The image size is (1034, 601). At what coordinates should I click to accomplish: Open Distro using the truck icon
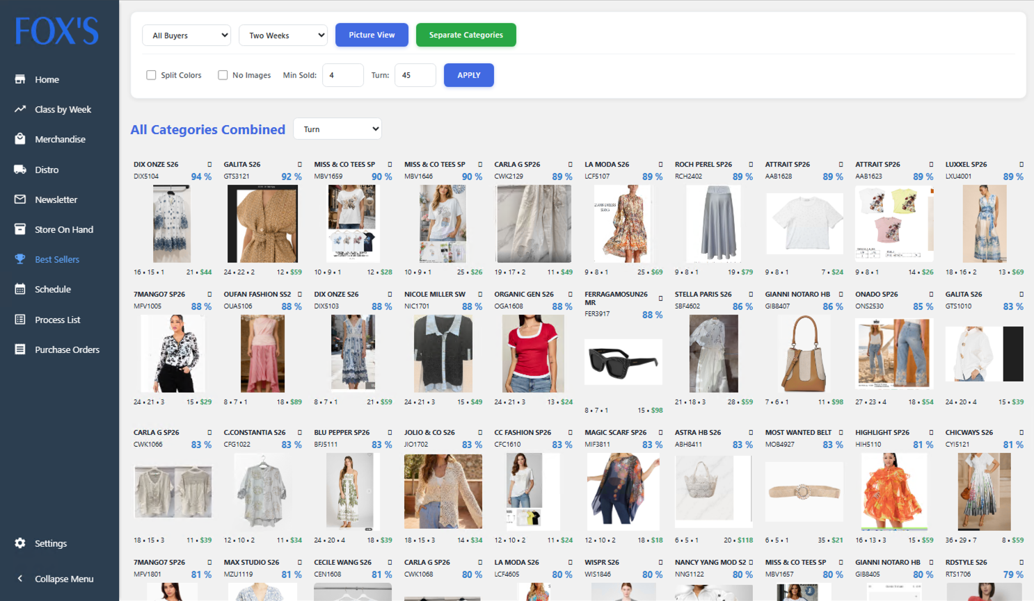click(x=20, y=170)
